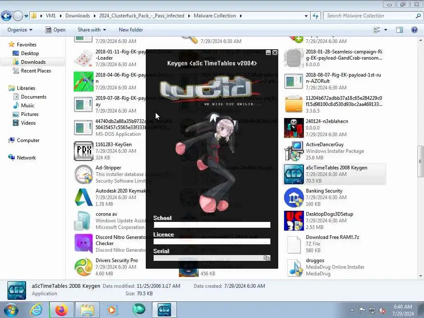The image size is (424, 318).
Task: Copy the generated serial with the keygen copy icon
Action: 267,258
